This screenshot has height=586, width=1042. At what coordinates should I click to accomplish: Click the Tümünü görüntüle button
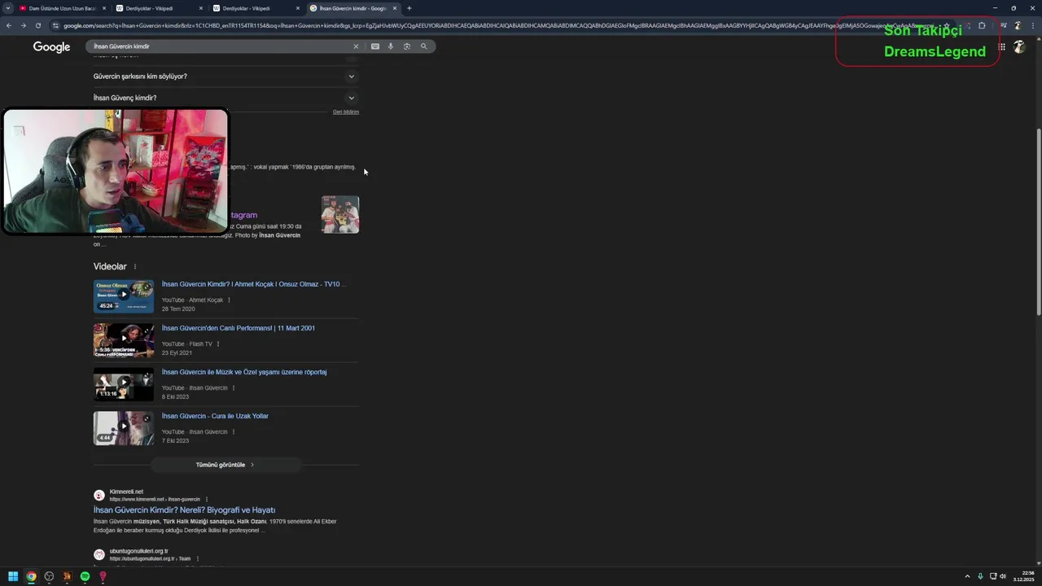click(x=225, y=465)
